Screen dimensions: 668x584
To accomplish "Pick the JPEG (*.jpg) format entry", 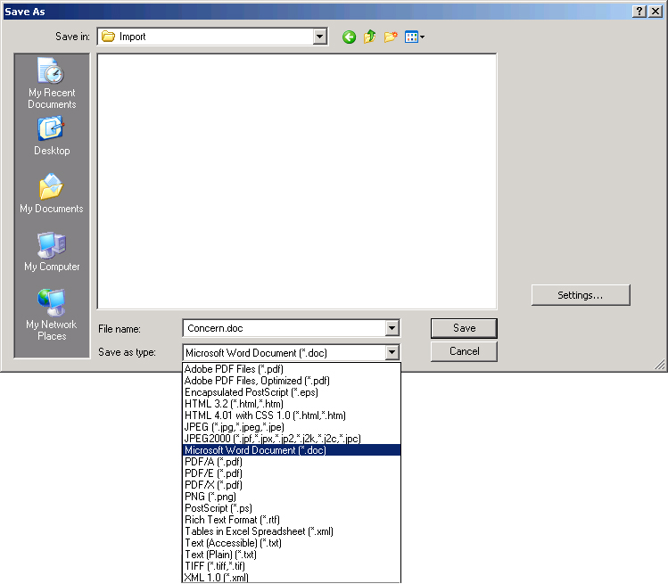I will coord(292,427).
